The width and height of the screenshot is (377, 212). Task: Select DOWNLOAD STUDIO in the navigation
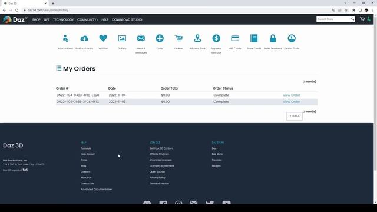pos(127,19)
